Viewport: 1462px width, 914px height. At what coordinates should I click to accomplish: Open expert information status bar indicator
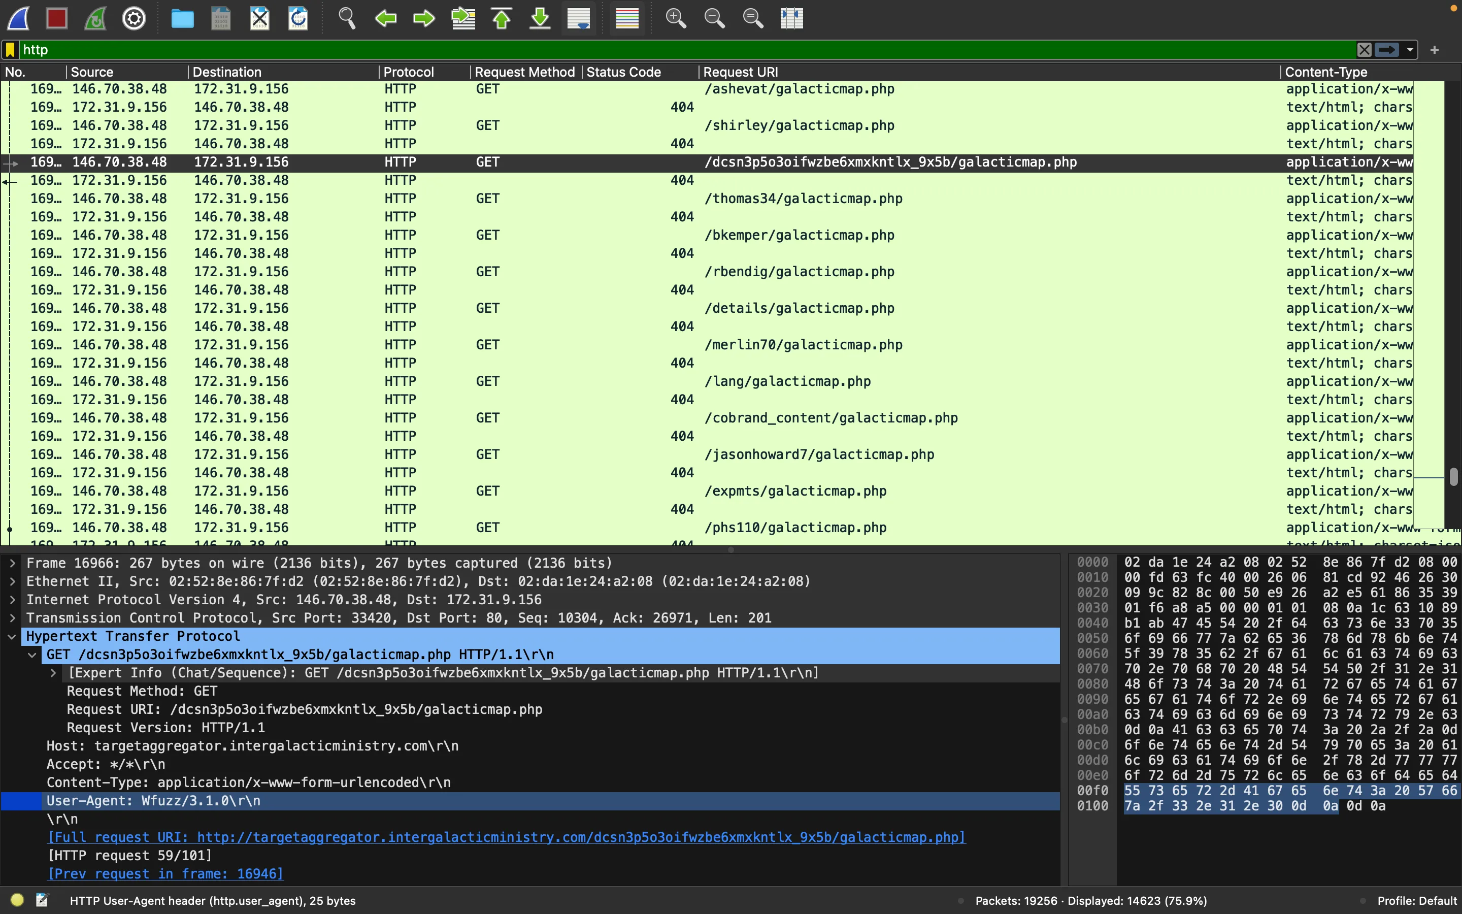(x=17, y=900)
